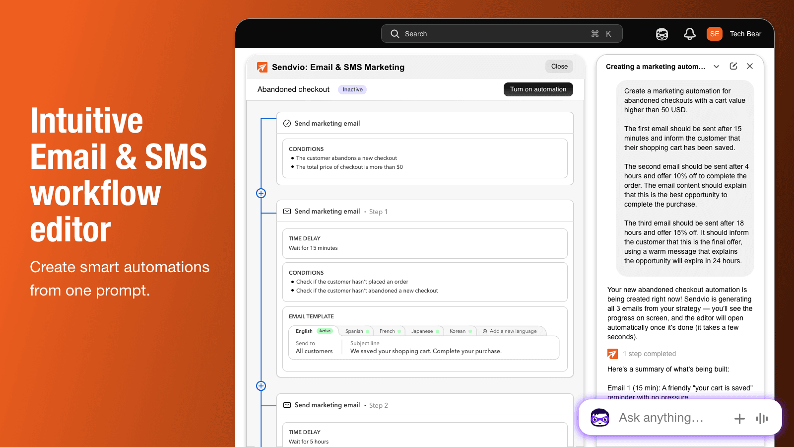
Task: Expand 1 step completed details
Action: (x=650, y=354)
